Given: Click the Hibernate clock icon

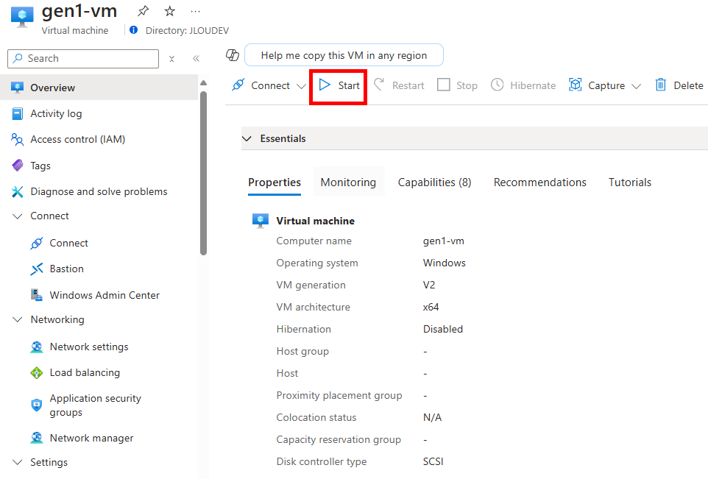Looking at the screenshot, I should point(497,85).
